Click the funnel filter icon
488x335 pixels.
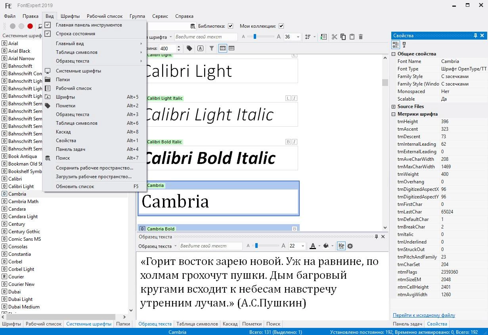coord(212,48)
